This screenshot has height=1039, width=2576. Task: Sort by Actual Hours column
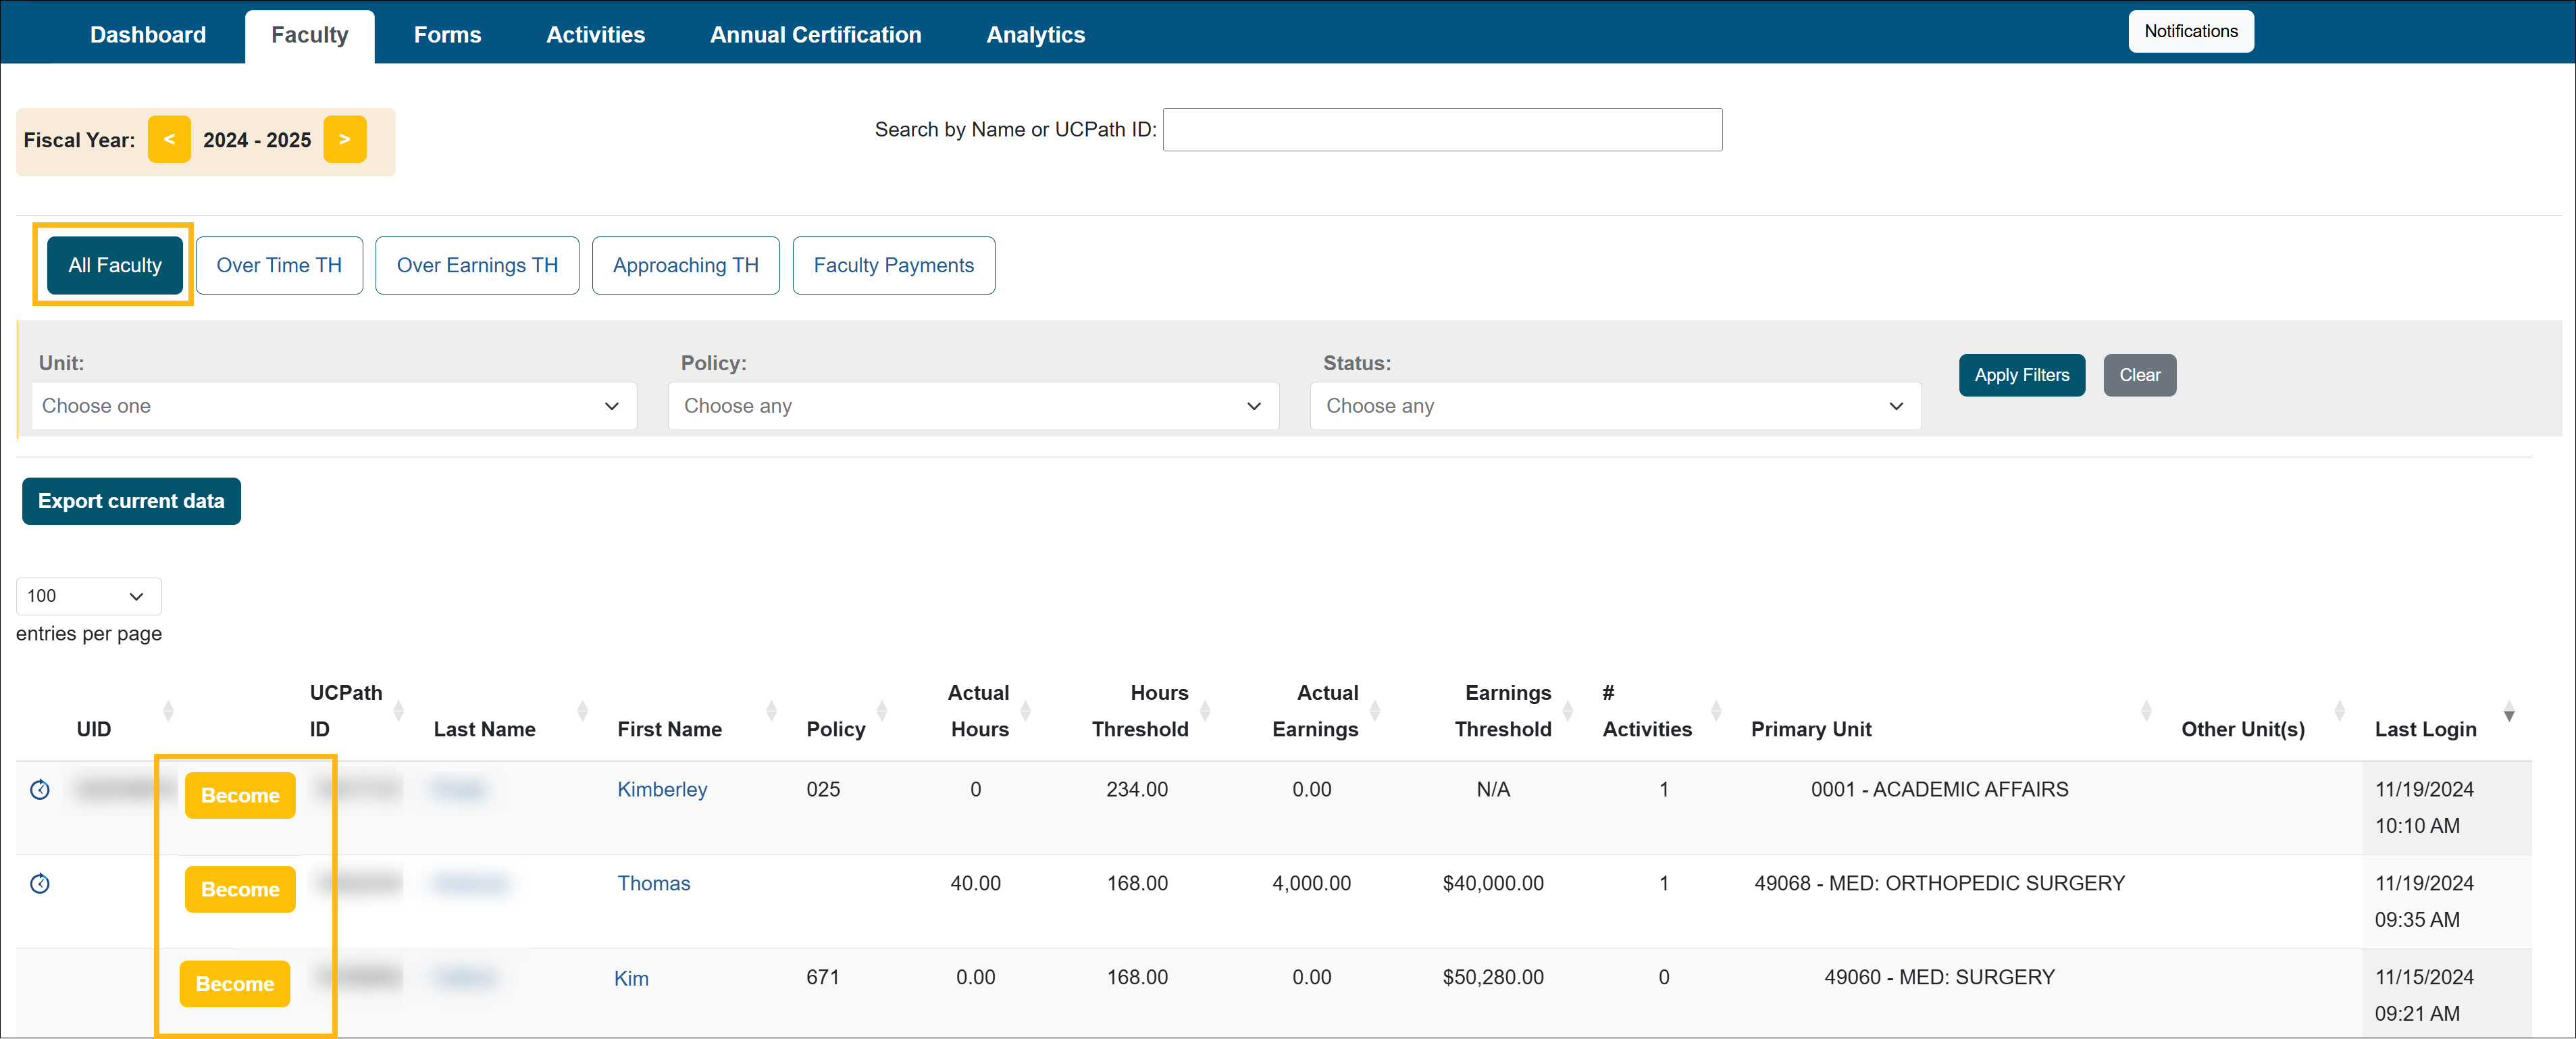[x=1025, y=711]
